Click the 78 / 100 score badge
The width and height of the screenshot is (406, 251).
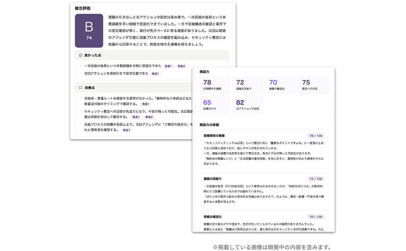pos(316,136)
